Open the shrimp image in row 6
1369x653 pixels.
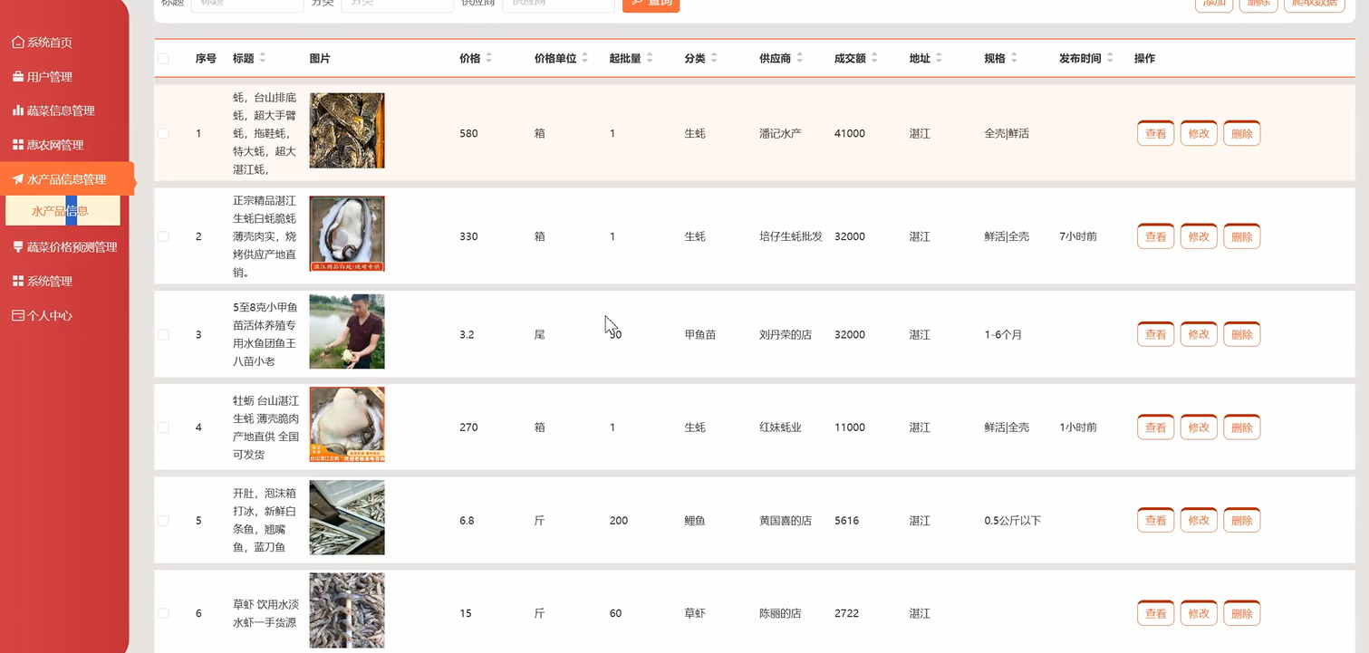click(347, 610)
